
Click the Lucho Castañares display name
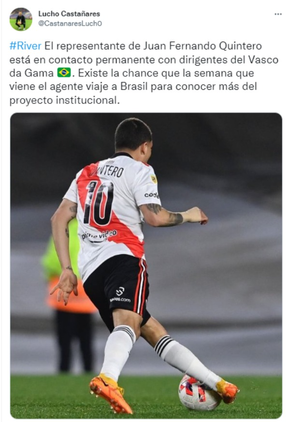coord(69,14)
